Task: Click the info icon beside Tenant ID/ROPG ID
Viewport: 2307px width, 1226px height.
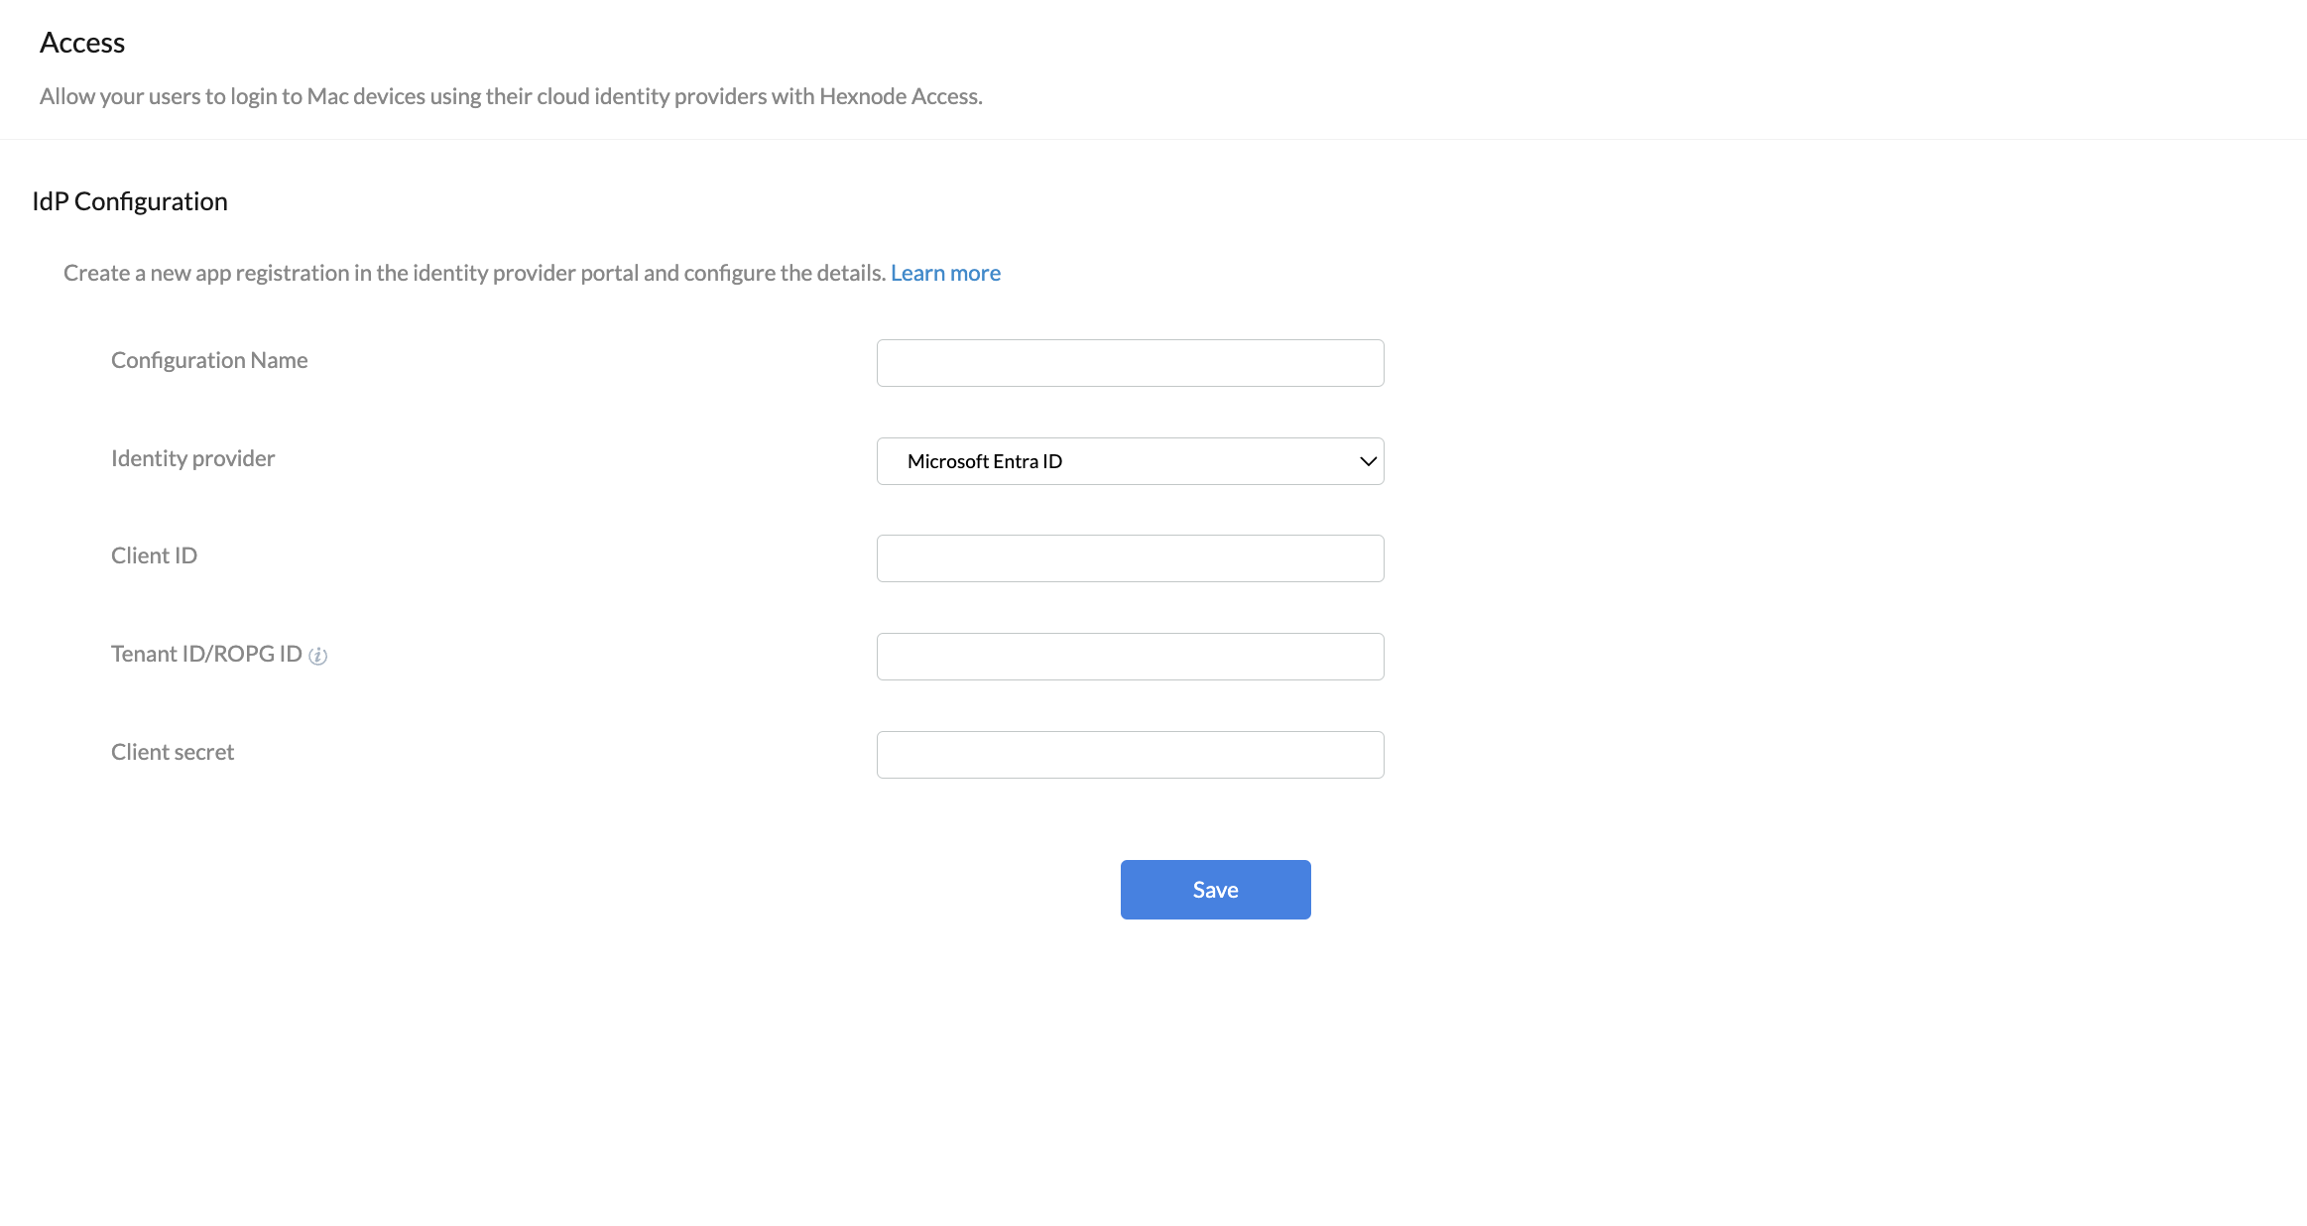Action: 317,656
